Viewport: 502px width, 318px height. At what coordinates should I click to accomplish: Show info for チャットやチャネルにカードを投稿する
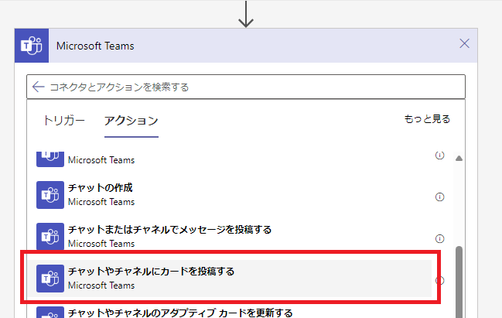[x=439, y=280]
